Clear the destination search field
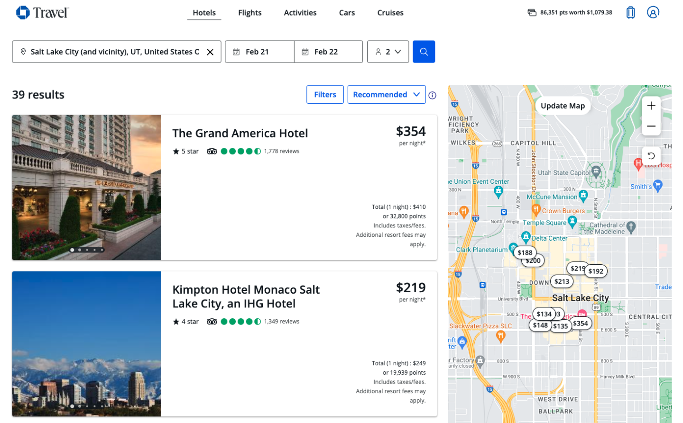Image resolution: width=683 pixels, height=423 pixels. (x=210, y=52)
